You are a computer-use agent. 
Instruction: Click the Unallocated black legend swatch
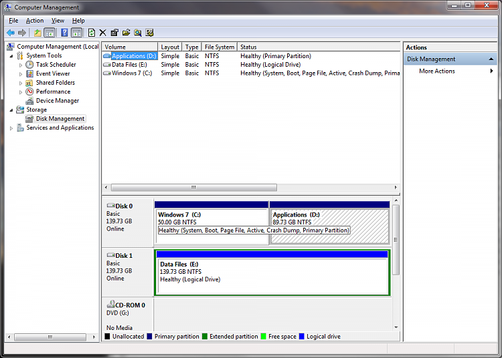(107, 336)
